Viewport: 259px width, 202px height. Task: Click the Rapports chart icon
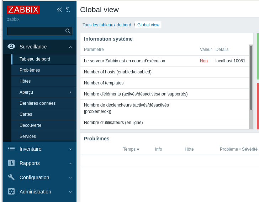pyautogui.click(x=11, y=163)
